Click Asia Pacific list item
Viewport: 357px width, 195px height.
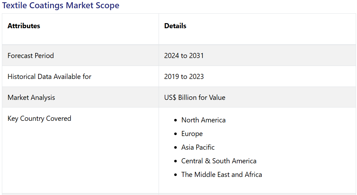pos(198,147)
